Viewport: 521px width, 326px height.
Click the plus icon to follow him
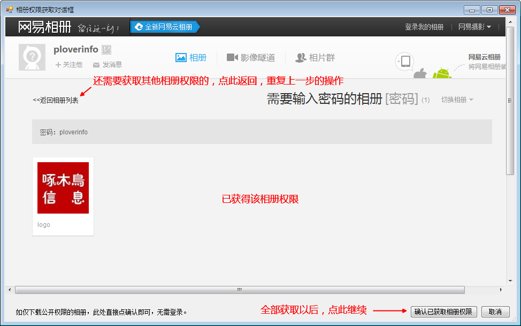pyautogui.click(x=58, y=65)
